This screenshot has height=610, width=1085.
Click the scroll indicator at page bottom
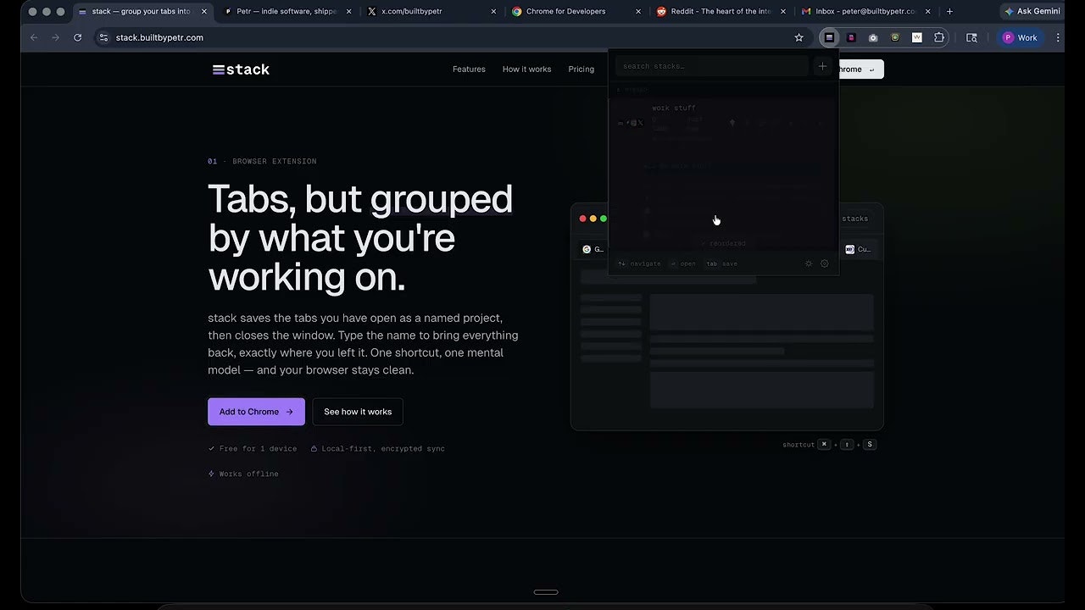click(x=546, y=592)
